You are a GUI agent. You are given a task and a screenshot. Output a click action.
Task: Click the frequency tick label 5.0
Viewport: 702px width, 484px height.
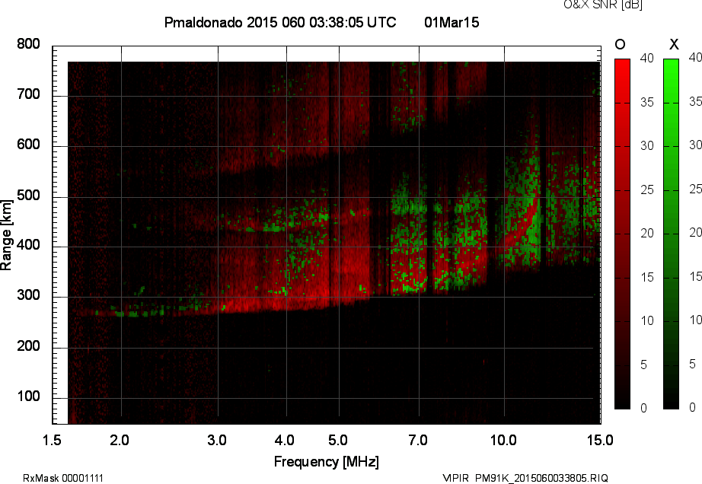click(338, 440)
